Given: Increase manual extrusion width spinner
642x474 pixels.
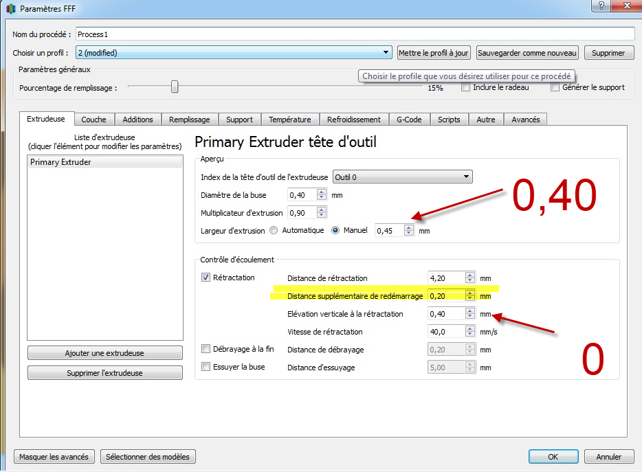Looking at the screenshot, I should (408, 227).
